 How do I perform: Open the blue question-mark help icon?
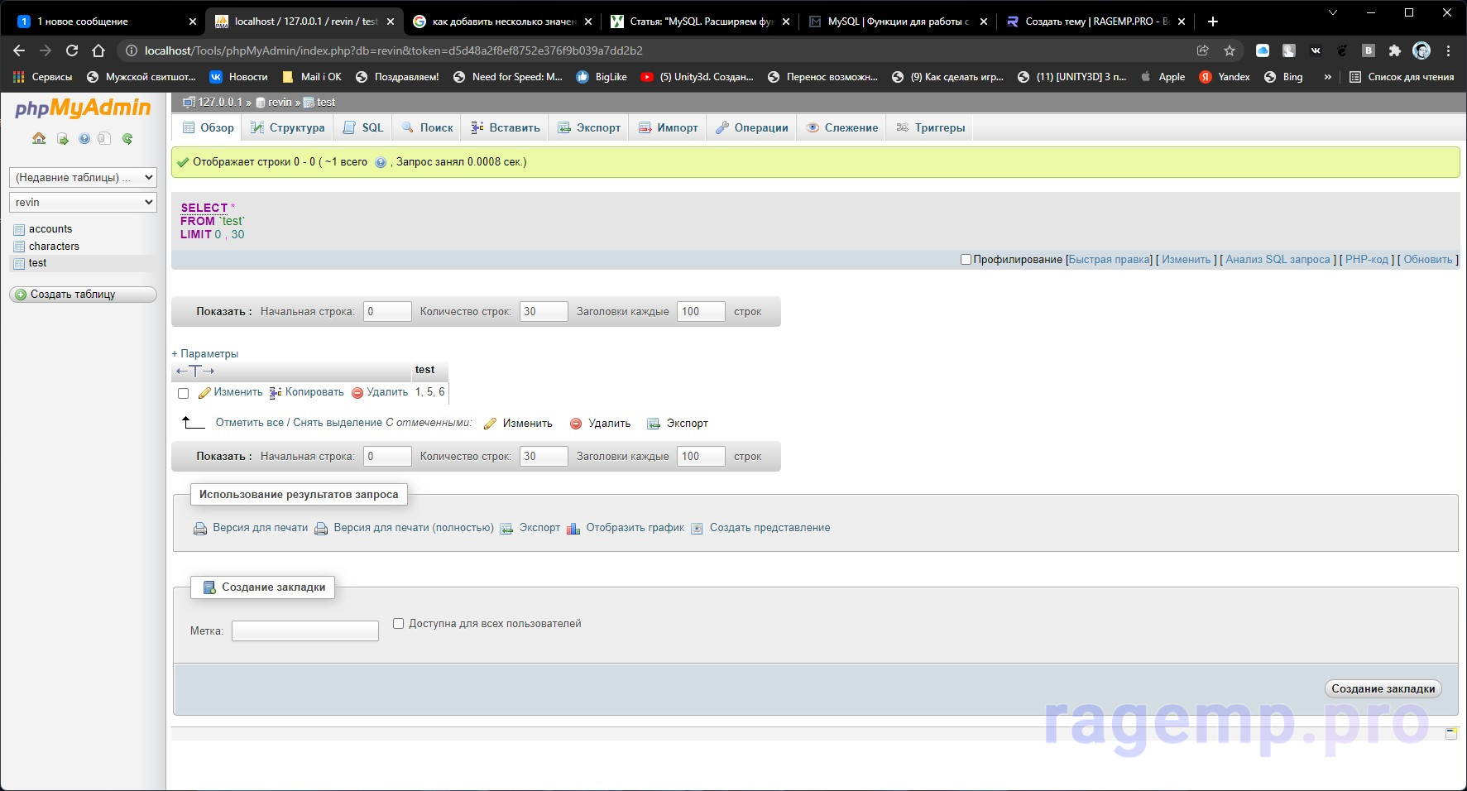click(84, 139)
